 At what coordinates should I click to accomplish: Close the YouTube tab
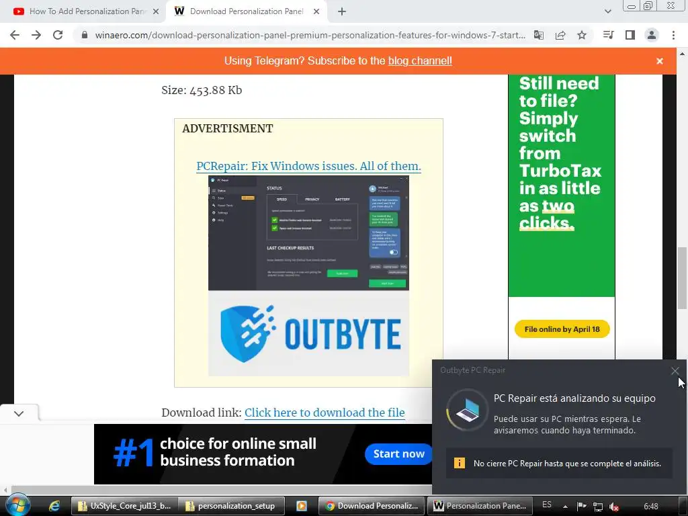156,11
